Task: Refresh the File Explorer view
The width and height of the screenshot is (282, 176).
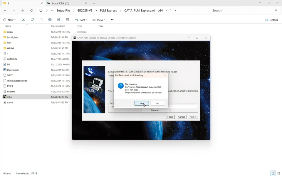Action: coord(31,11)
